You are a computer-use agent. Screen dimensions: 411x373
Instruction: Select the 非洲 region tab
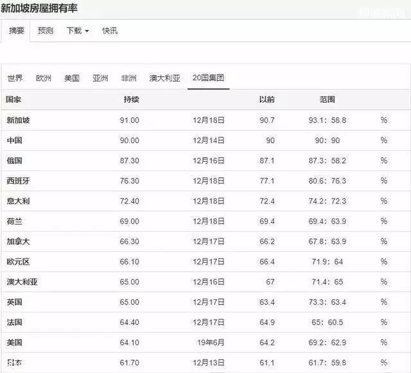pos(128,78)
